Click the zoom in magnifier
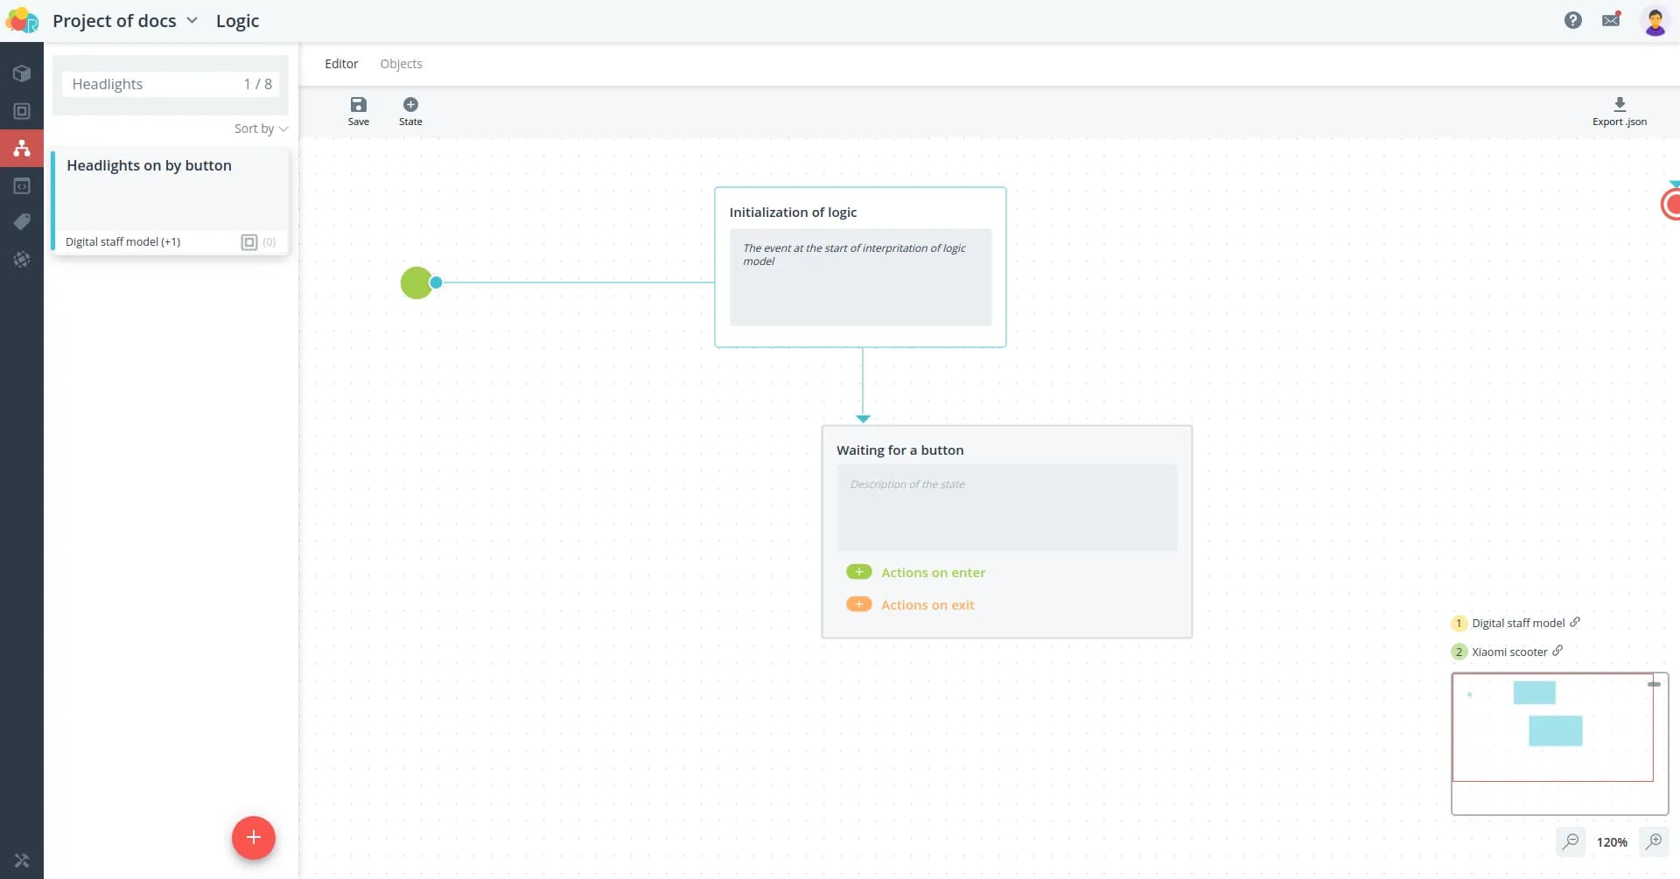The image size is (1680, 879). (x=1654, y=841)
